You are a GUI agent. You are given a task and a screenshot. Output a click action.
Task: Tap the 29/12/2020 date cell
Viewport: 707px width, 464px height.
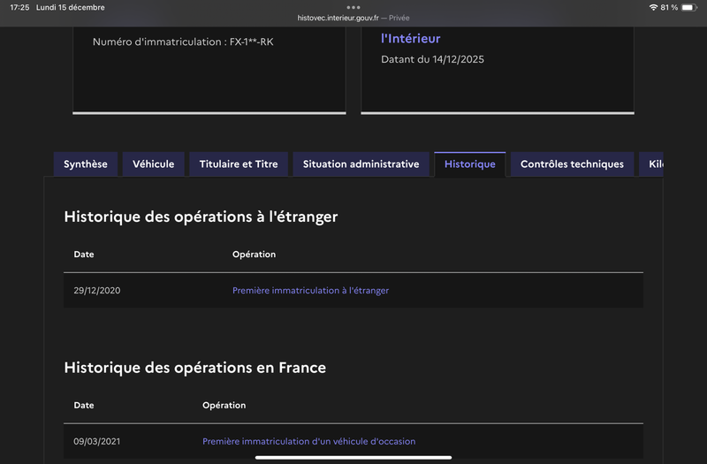(x=97, y=291)
